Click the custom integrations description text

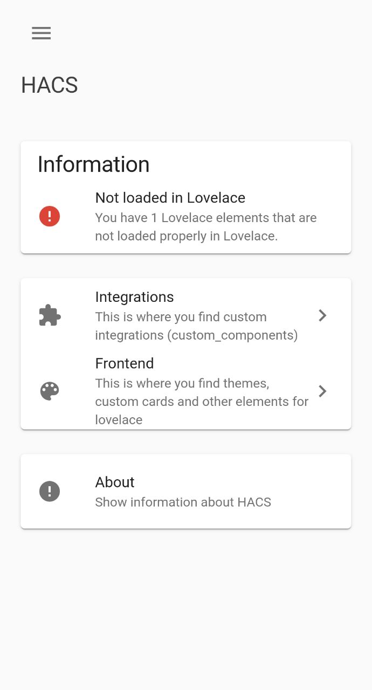click(x=196, y=326)
